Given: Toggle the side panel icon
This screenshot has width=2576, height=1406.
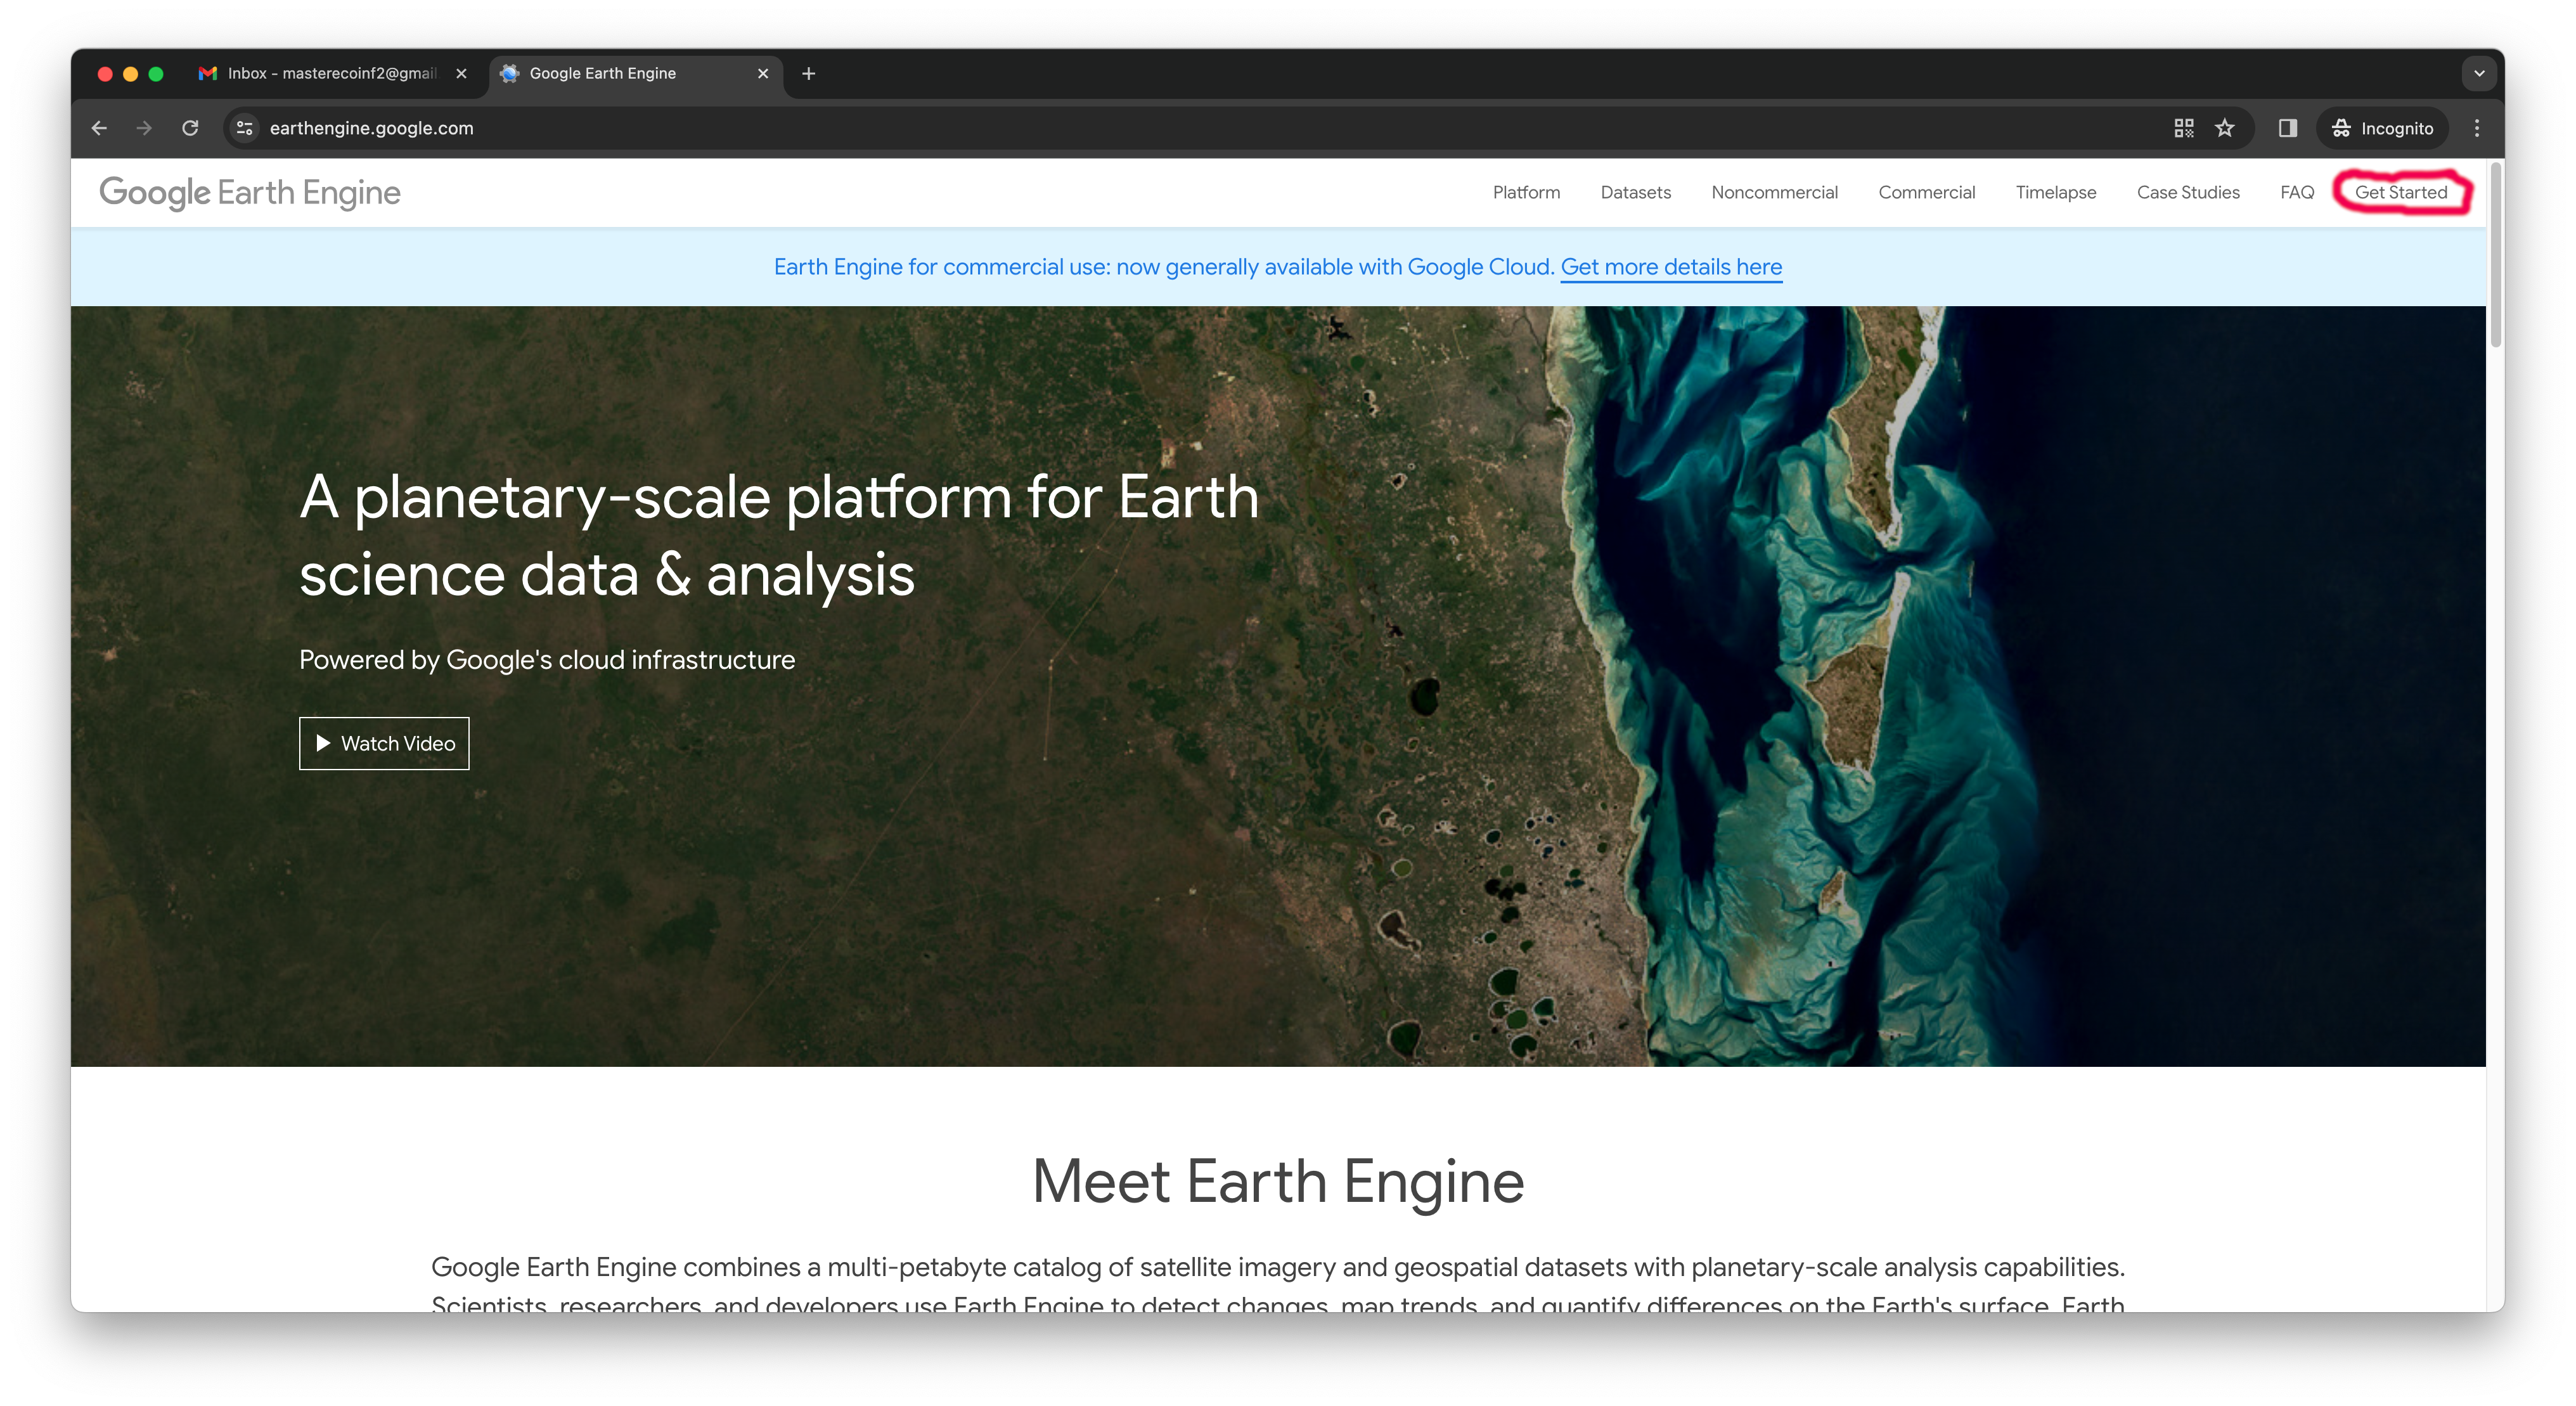Looking at the screenshot, I should 2287,128.
